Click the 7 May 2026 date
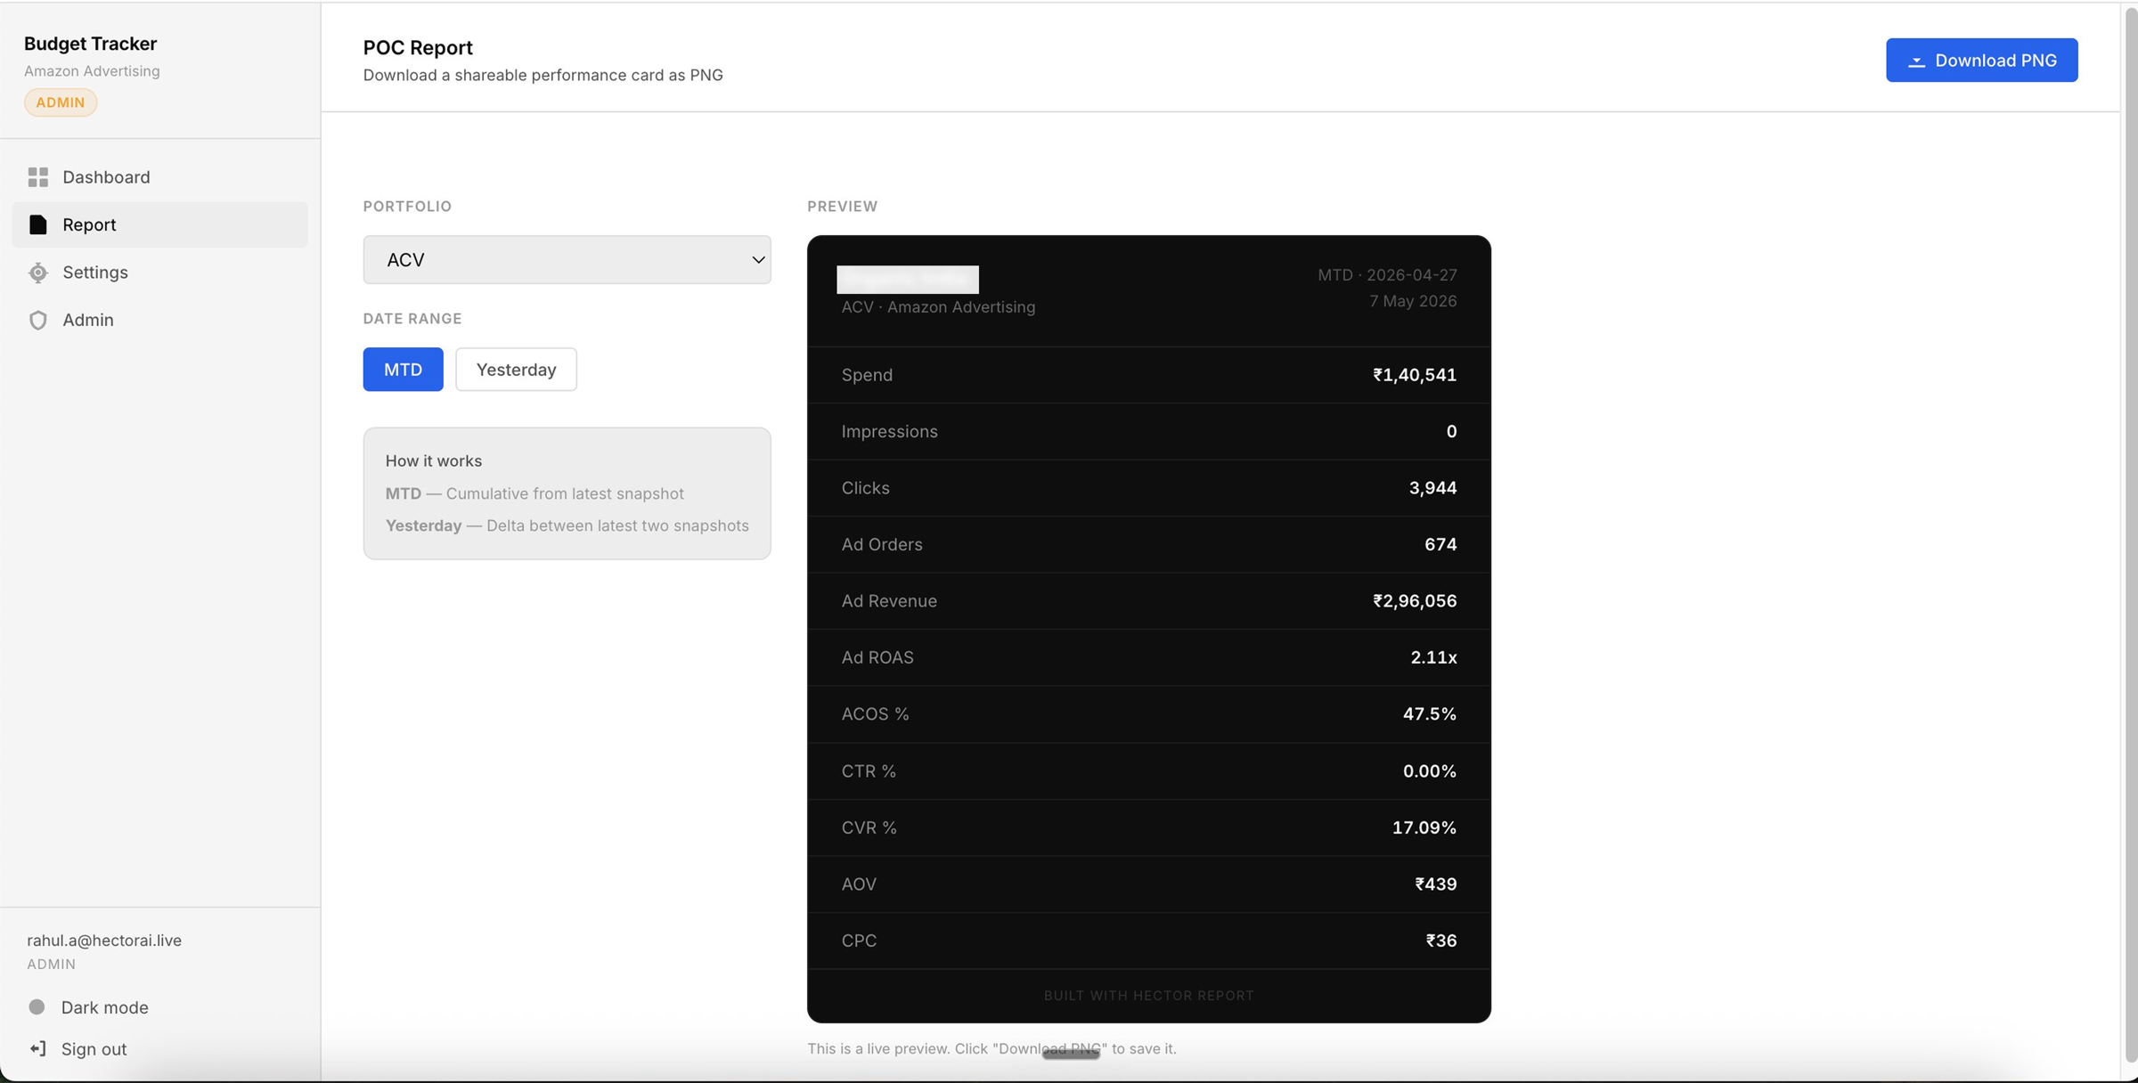This screenshot has width=2138, height=1083. coord(1413,301)
